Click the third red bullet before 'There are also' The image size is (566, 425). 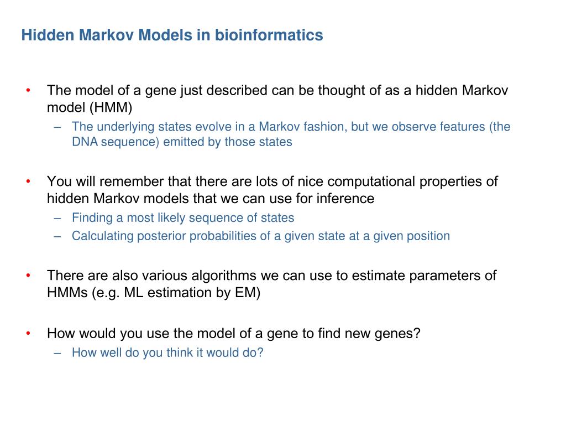(28, 276)
